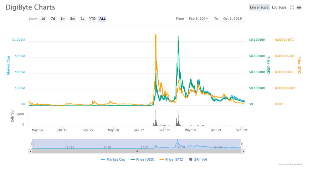Set zoom to YTD
Image resolution: width=313 pixels, height=171 pixels.
click(x=92, y=18)
